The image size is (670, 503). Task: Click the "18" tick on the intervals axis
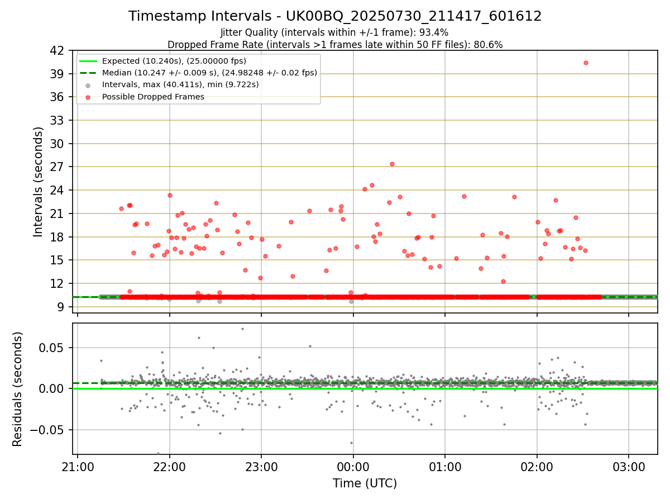tap(57, 237)
